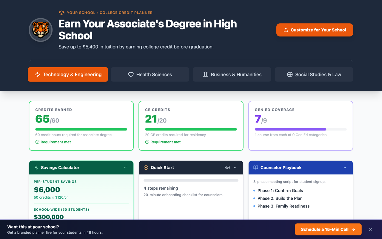Image resolution: width=382 pixels, height=239 pixels.
Task: Click the 0/4 counter in Quick Start header
Action: click(x=227, y=168)
